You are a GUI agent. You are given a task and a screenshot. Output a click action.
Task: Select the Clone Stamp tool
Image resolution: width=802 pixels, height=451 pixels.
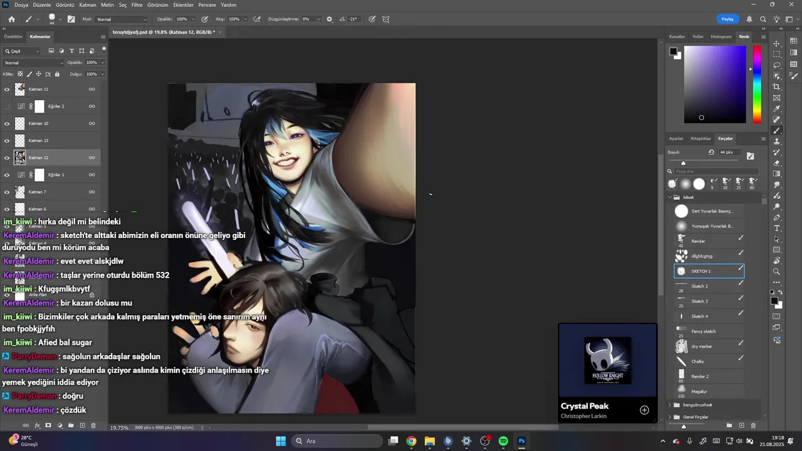click(x=777, y=142)
